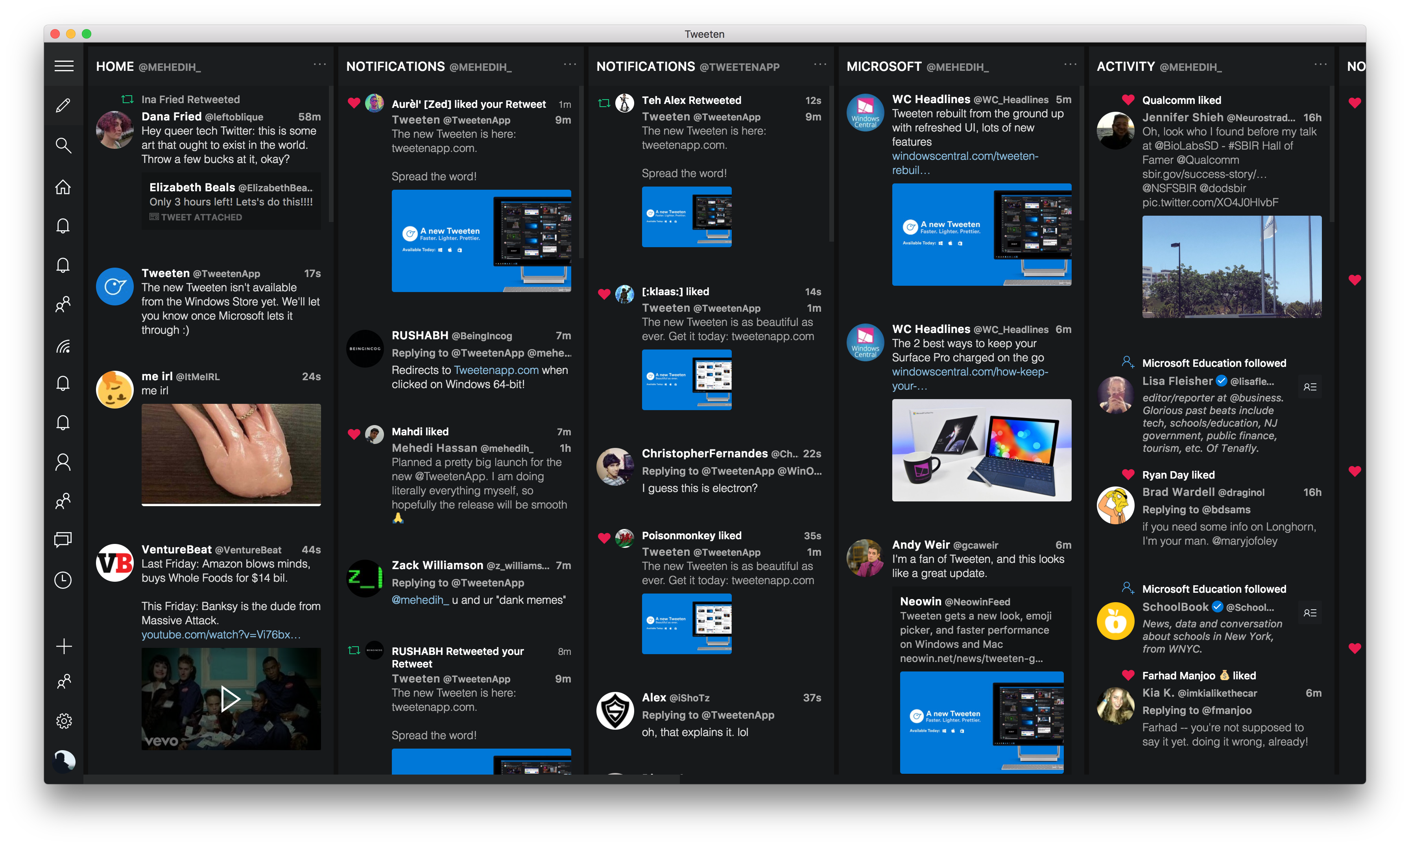Click the retweet icon beside Ina Fried Retweeted

tap(127, 99)
